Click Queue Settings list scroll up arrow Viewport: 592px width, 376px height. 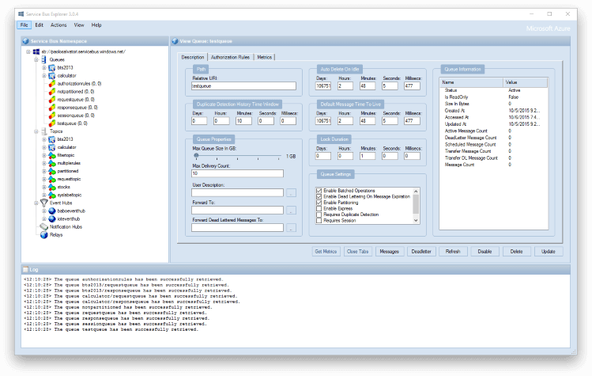point(416,191)
